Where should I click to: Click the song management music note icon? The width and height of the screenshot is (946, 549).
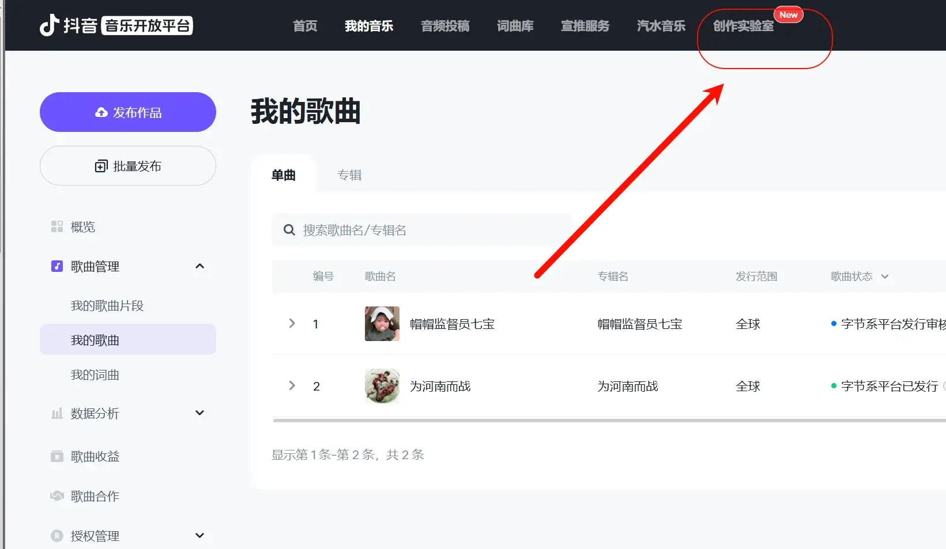[56, 266]
